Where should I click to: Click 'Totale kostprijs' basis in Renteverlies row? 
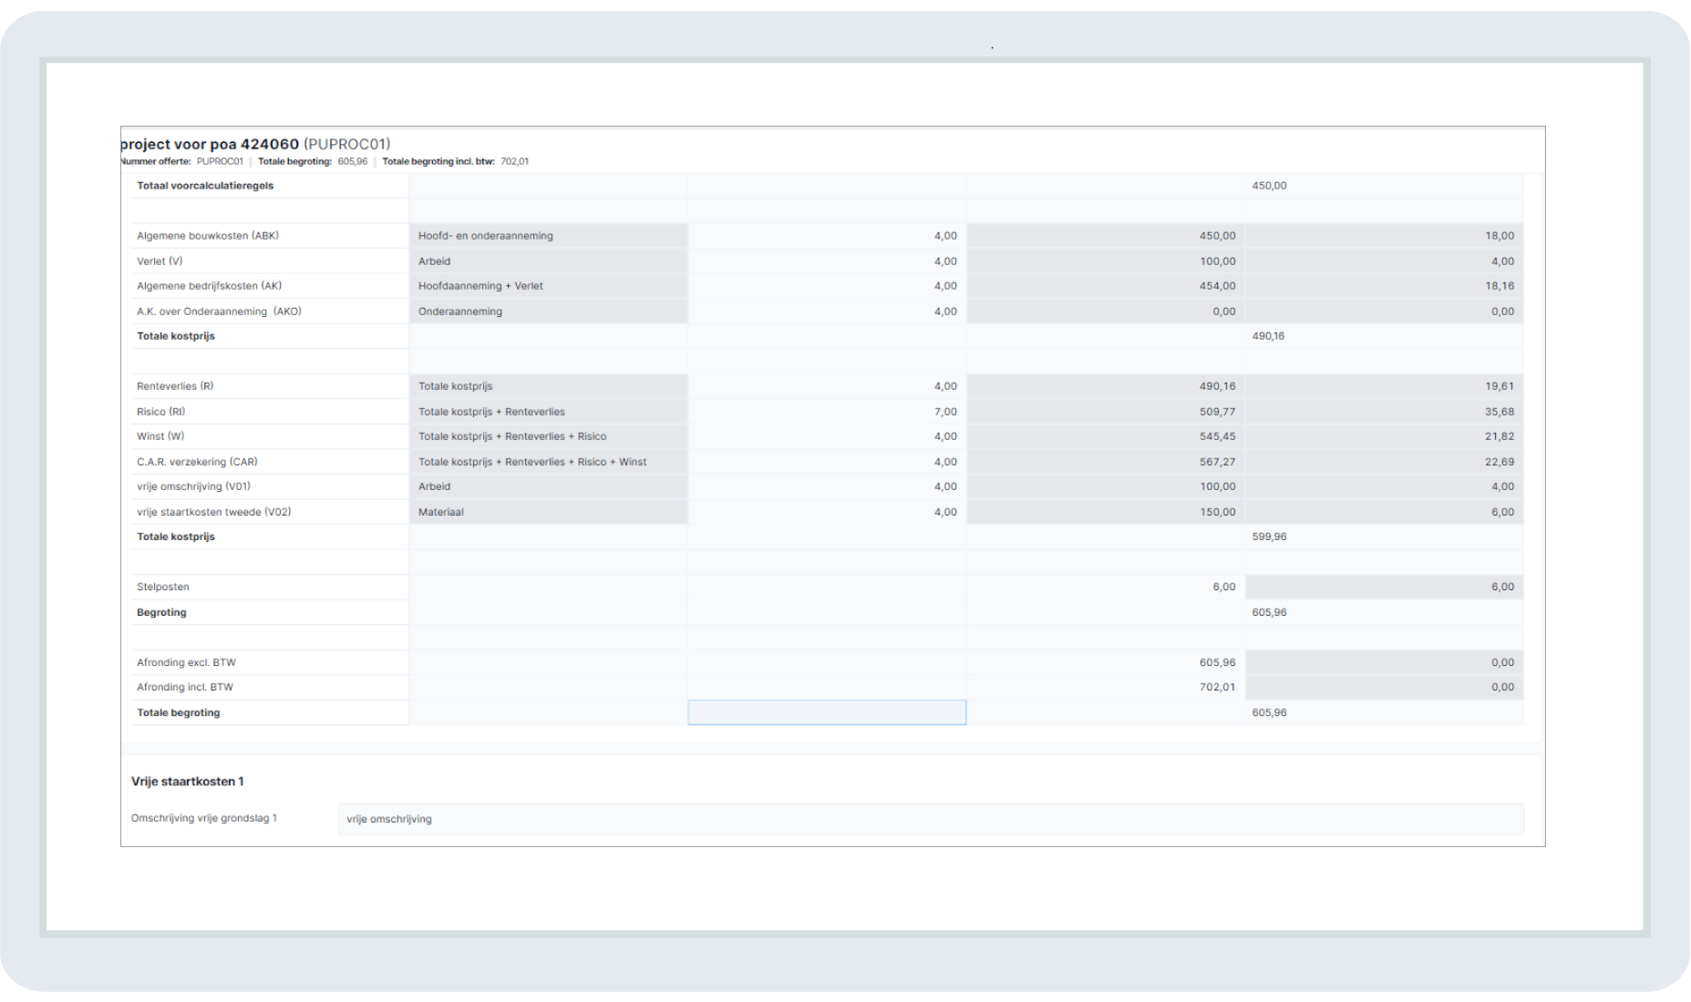(548, 386)
